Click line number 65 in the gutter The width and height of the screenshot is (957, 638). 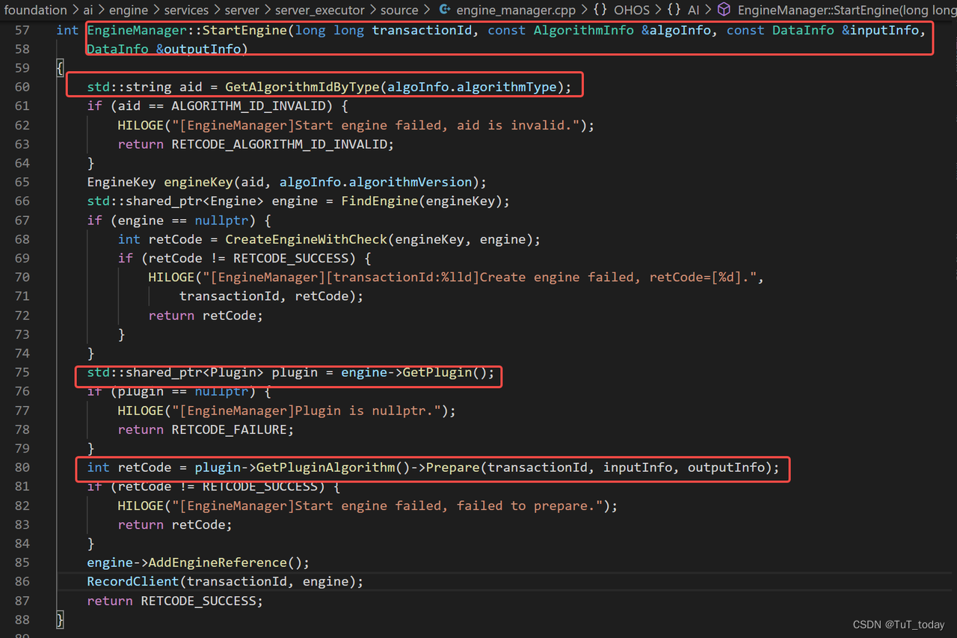pyautogui.click(x=22, y=182)
